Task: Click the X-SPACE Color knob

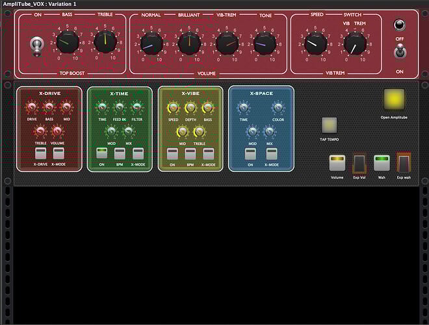Action: click(x=278, y=109)
